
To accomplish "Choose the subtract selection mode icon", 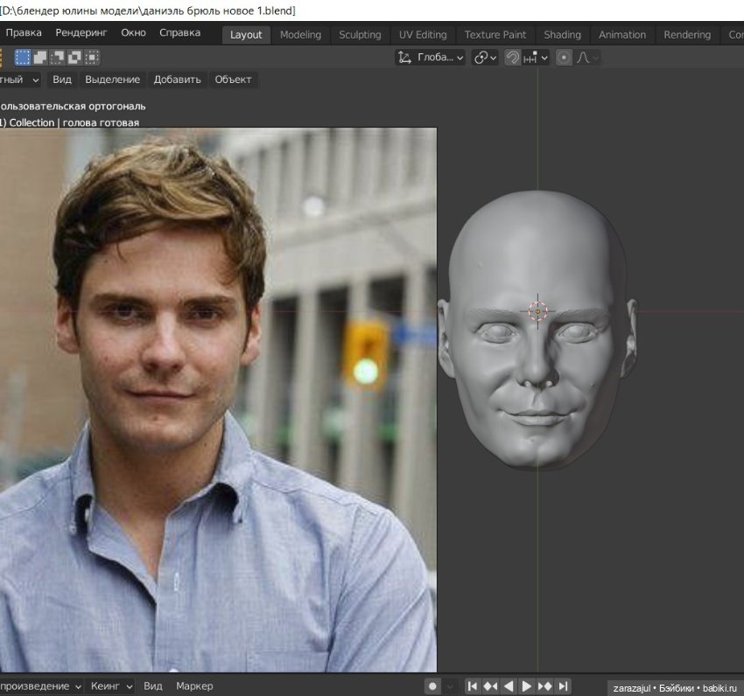I will [x=58, y=58].
